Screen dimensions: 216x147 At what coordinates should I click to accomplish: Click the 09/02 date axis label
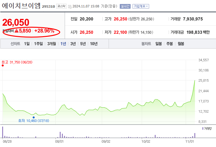pos(106,141)
